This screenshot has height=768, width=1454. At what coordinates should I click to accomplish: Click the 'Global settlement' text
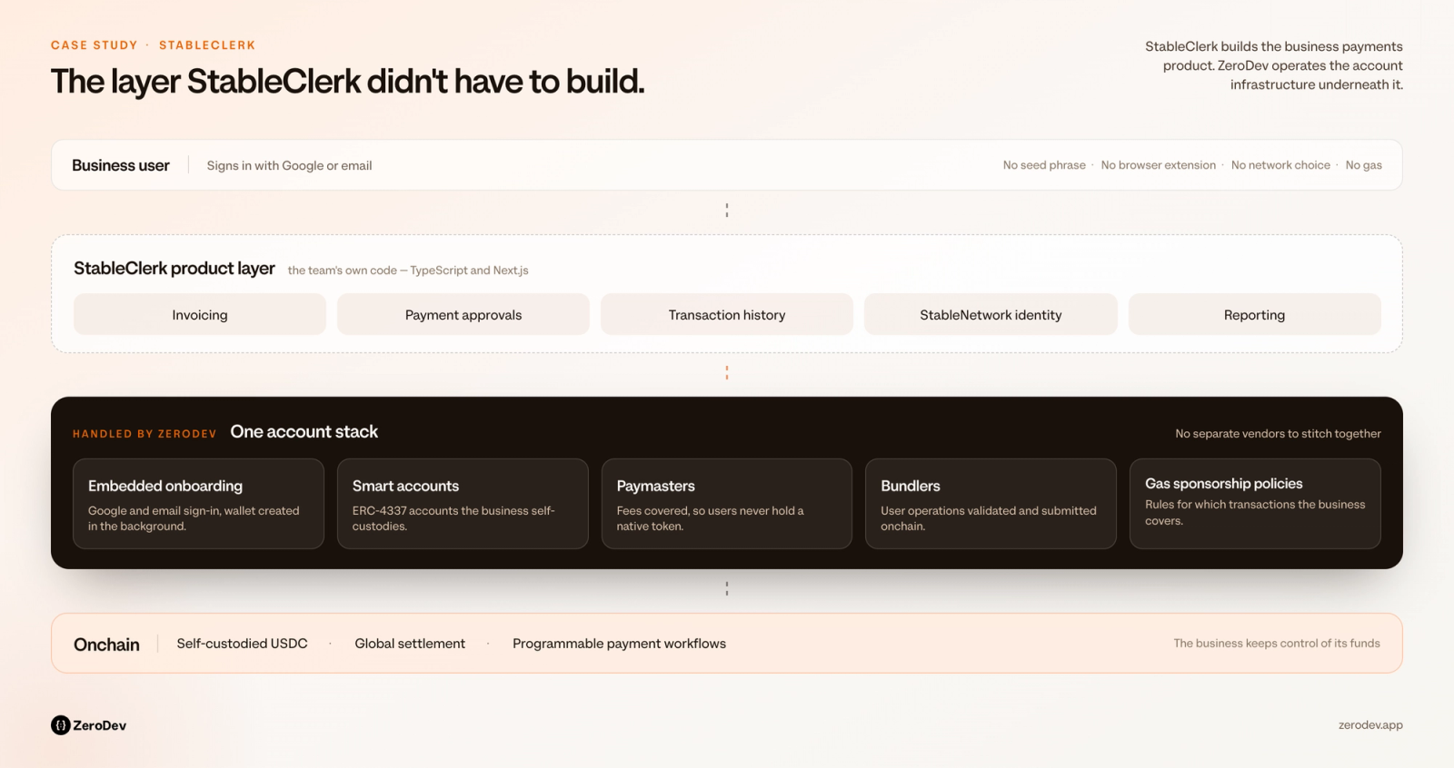[410, 644]
